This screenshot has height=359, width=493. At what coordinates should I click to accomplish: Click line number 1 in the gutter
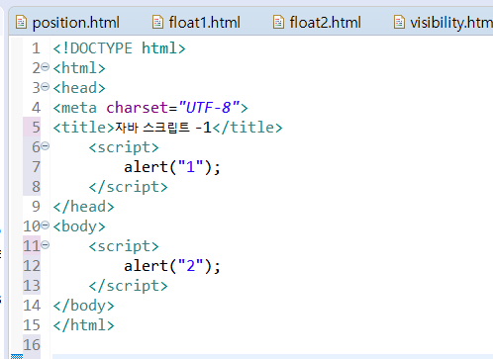[x=36, y=48]
